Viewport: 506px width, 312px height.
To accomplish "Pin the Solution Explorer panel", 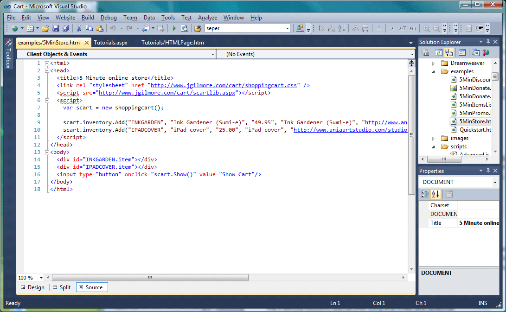I will [x=488, y=42].
